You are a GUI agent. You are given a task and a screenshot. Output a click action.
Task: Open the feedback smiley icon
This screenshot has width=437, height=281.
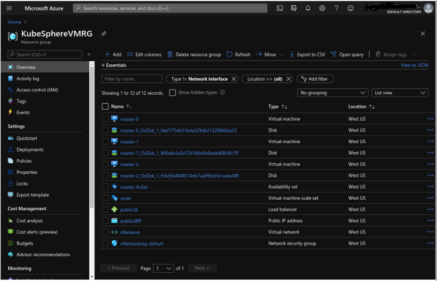pyautogui.click(x=351, y=8)
